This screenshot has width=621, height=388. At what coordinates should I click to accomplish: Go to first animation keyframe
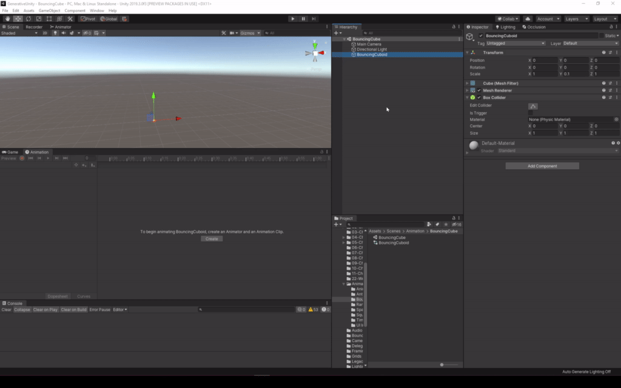click(x=30, y=158)
